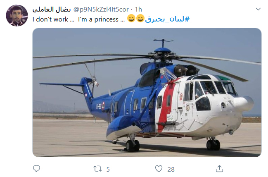The image size is (268, 177).
Task: Like the tweet with the heart icon
Action: click(x=159, y=169)
